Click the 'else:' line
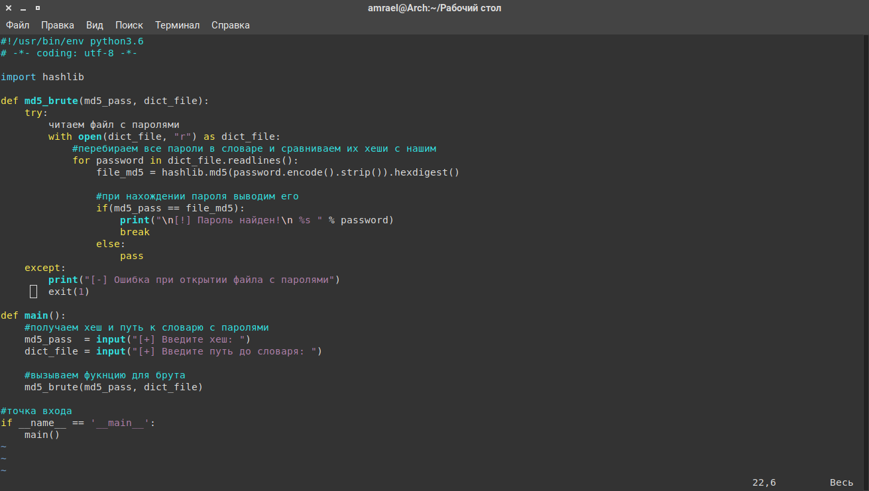Screen dimensions: 869x491 coord(111,244)
